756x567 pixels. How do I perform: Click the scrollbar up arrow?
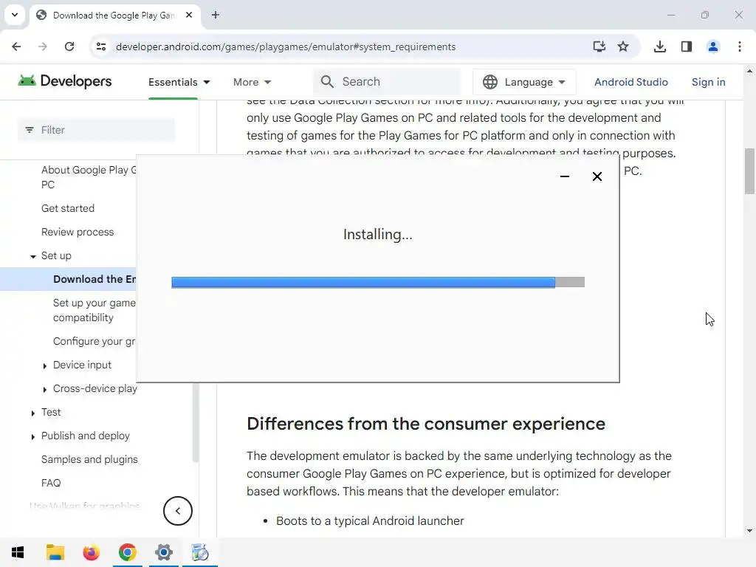(x=749, y=71)
